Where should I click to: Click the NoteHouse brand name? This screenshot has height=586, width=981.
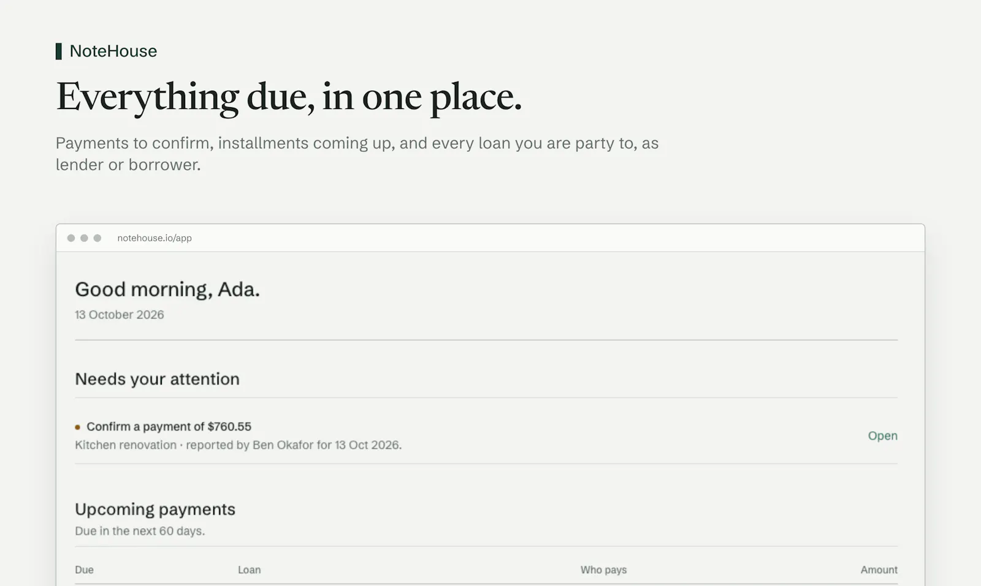point(113,51)
